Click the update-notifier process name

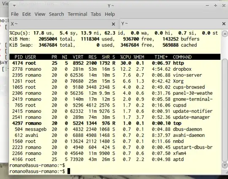coord(193,111)
